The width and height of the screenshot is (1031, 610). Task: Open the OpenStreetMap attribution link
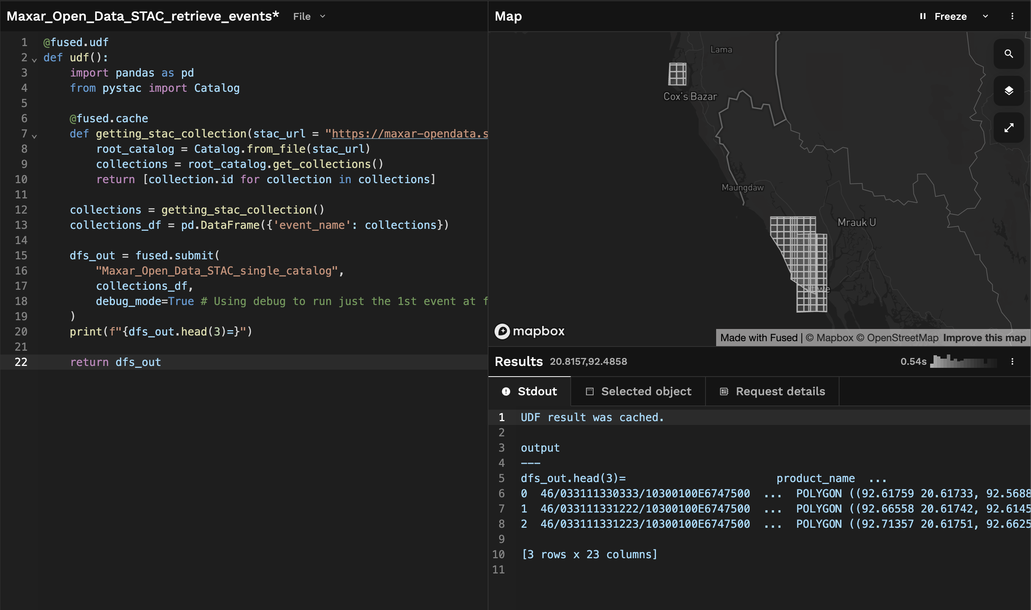coord(897,338)
